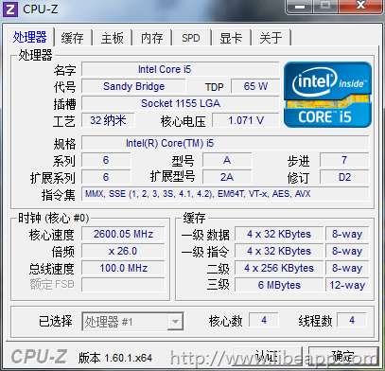The image size is (385, 371).
Task: Click the Intel Core i5 logo badge
Action: click(327, 95)
